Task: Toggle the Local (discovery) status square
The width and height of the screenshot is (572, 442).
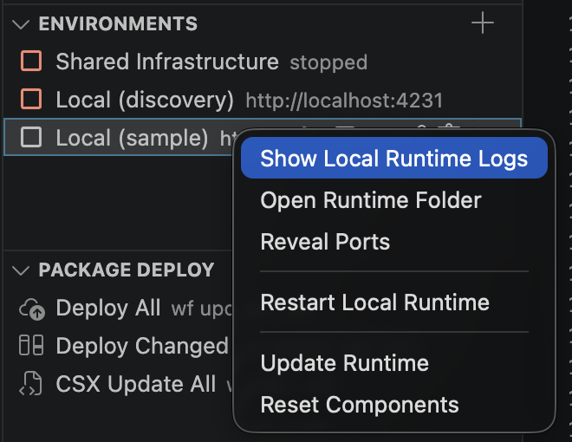Action: 31,99
